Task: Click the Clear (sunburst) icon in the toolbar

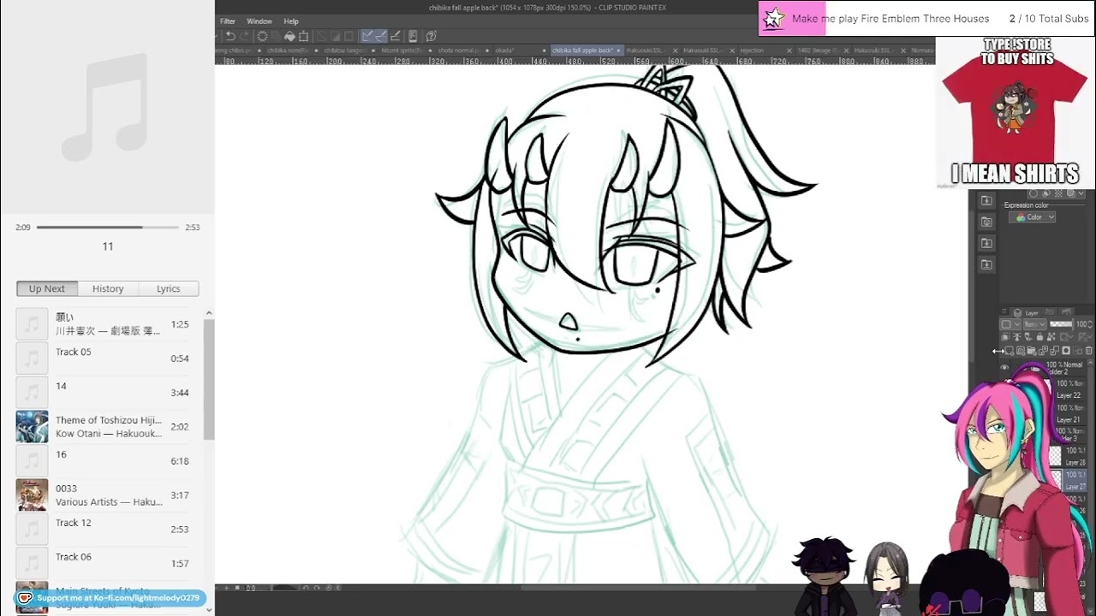Action: click(262, 36)
